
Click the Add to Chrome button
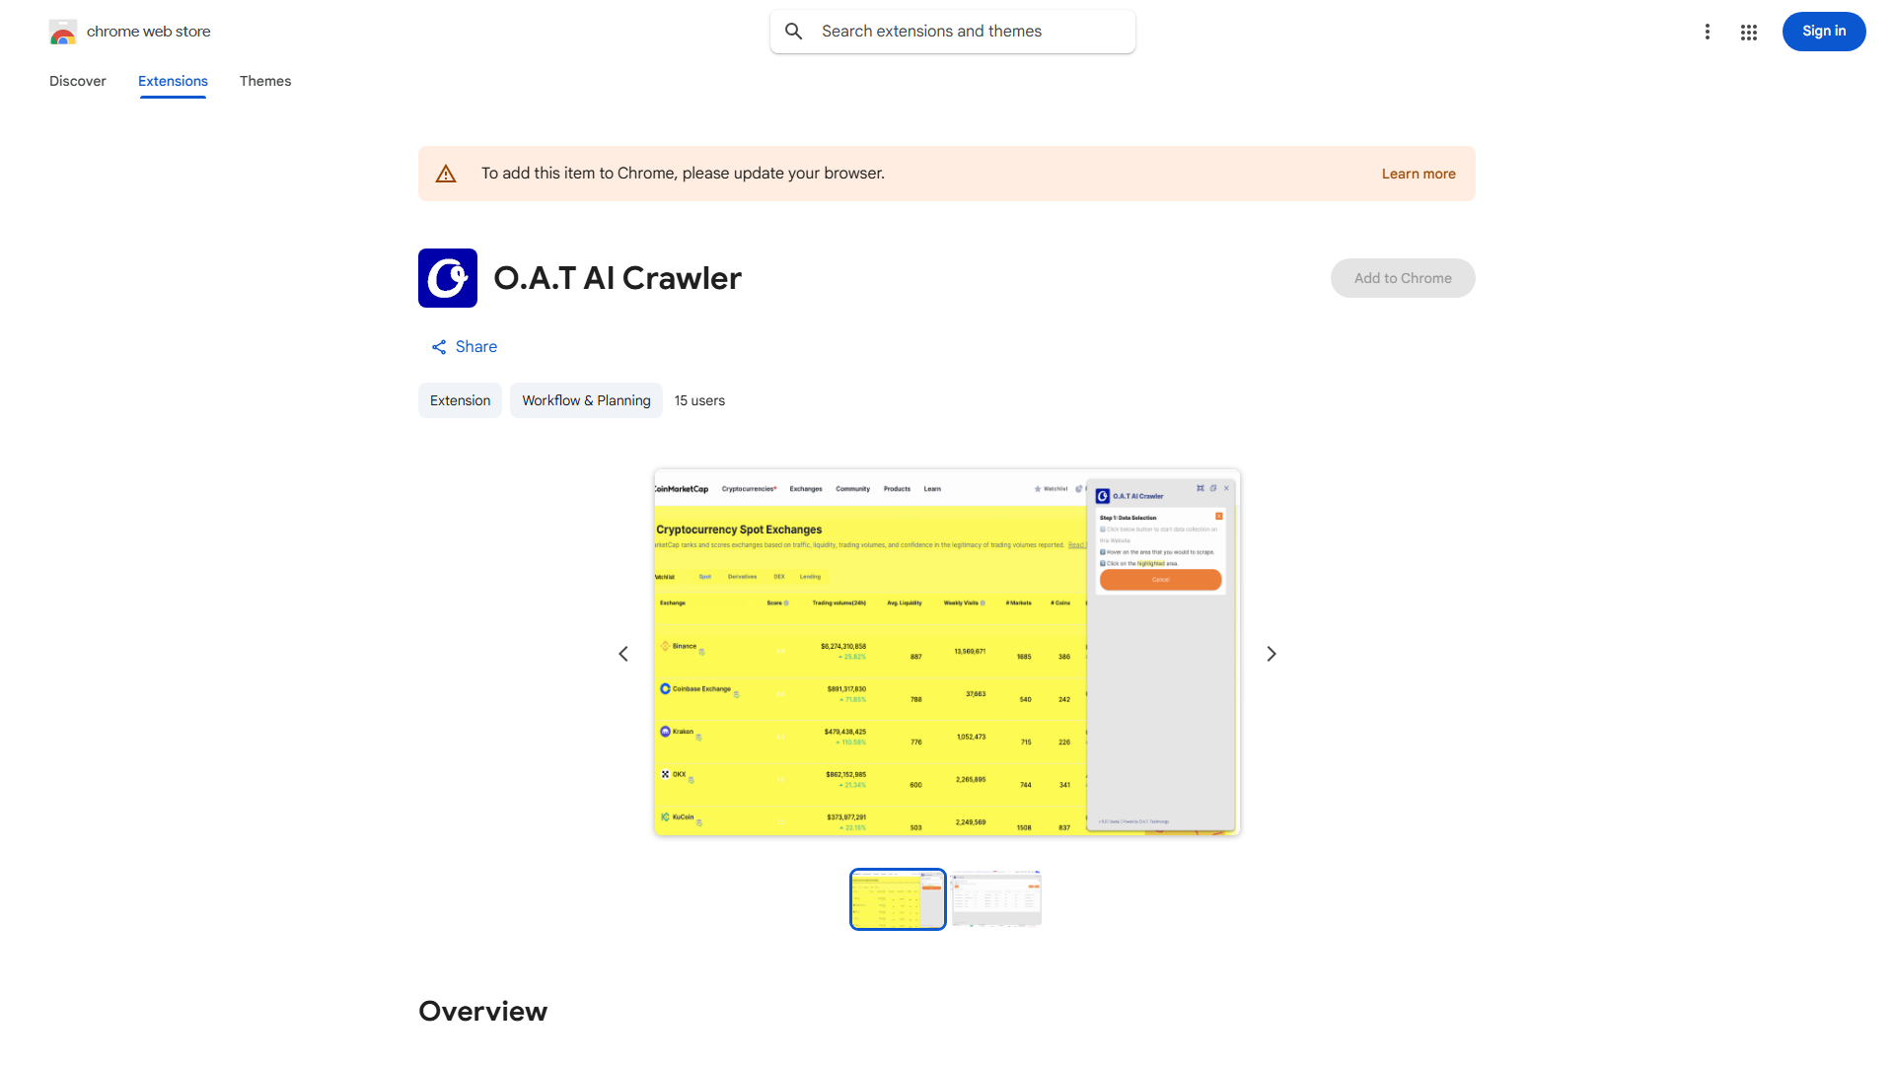pyautogui.click(x=1402, y=278)
